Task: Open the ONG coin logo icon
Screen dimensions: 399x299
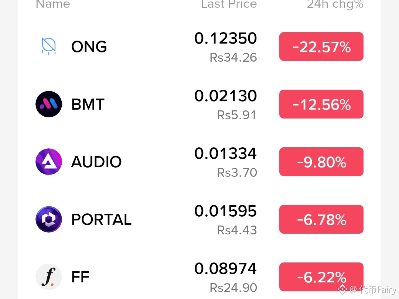Action: click(x=49, y=46)
